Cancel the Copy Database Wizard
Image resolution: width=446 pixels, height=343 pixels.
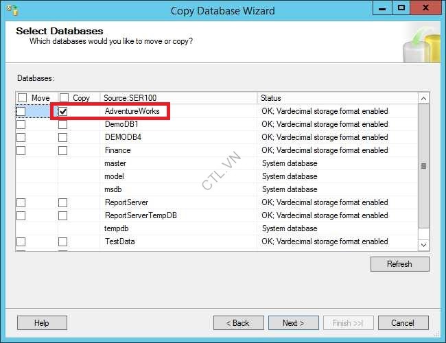402,323
